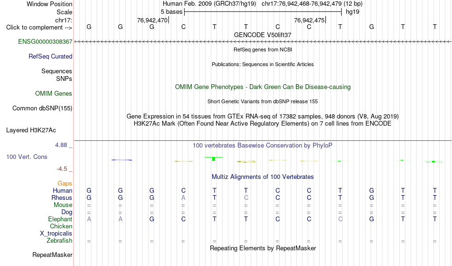Select the Elephant species label
This screenshot has height=266, width=452.
tap(60, 219)
